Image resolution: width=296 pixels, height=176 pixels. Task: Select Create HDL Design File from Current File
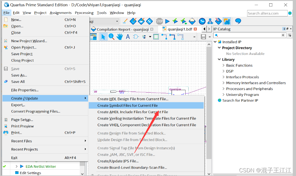point(146,99)
